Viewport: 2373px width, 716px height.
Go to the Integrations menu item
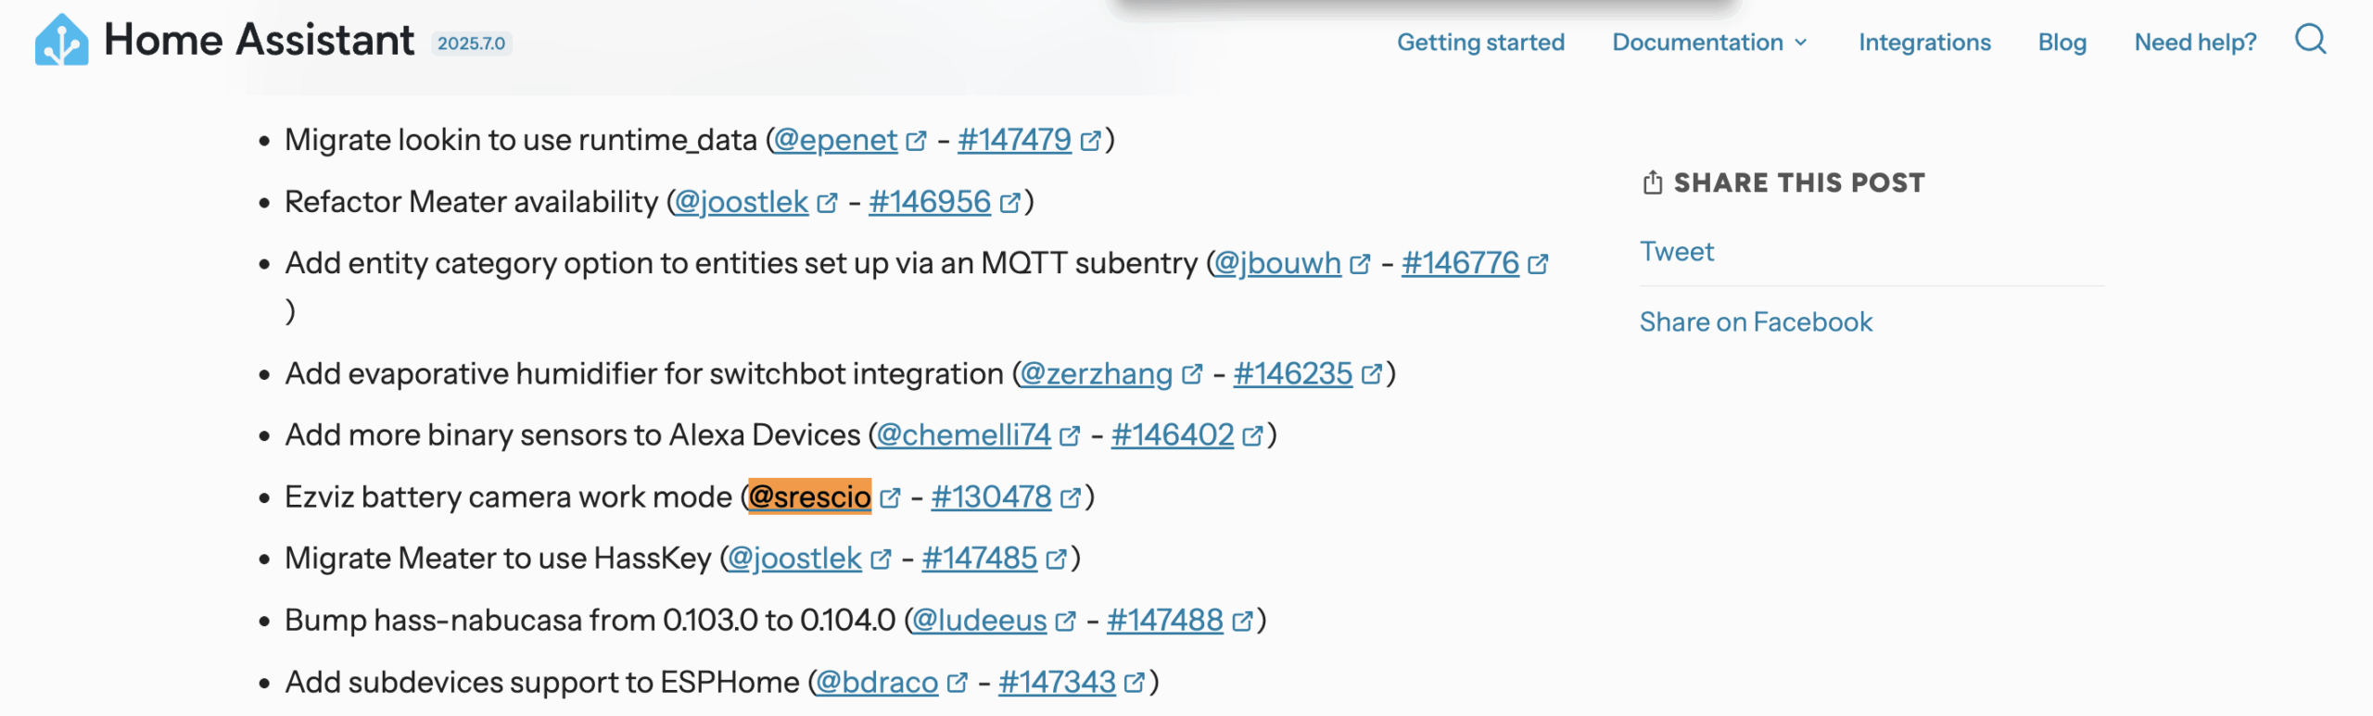tap(1924, 43)
